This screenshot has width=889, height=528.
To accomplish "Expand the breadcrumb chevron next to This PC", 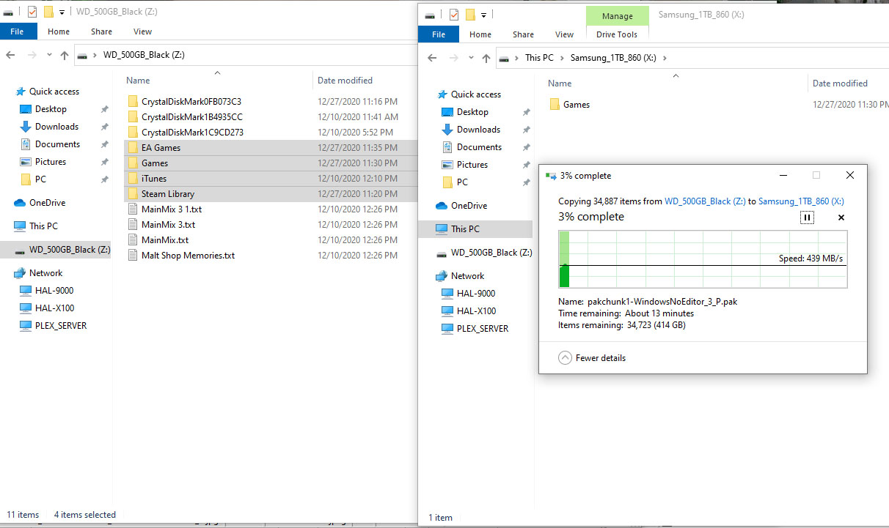I will coord(562,58).
